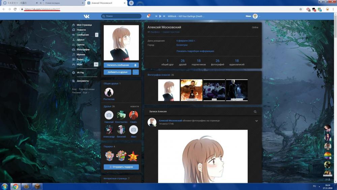Reload the page in Chrome
337x190 pixels.
pyautogui.click(x=15, y=9)
